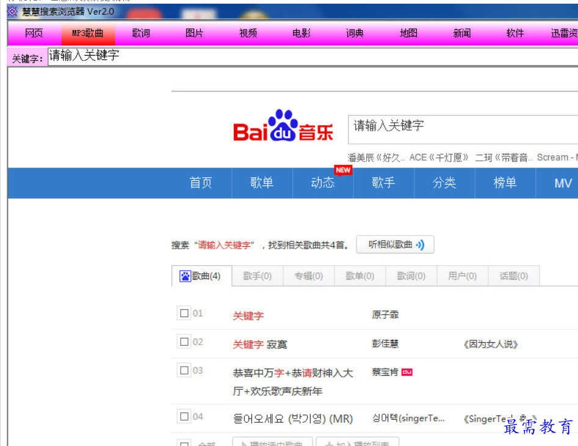
Task: Click the du badge next to 蔡宝肯
Action: coord(407,372)
